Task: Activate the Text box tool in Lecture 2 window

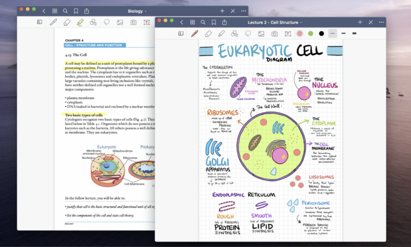Action: 288,33
